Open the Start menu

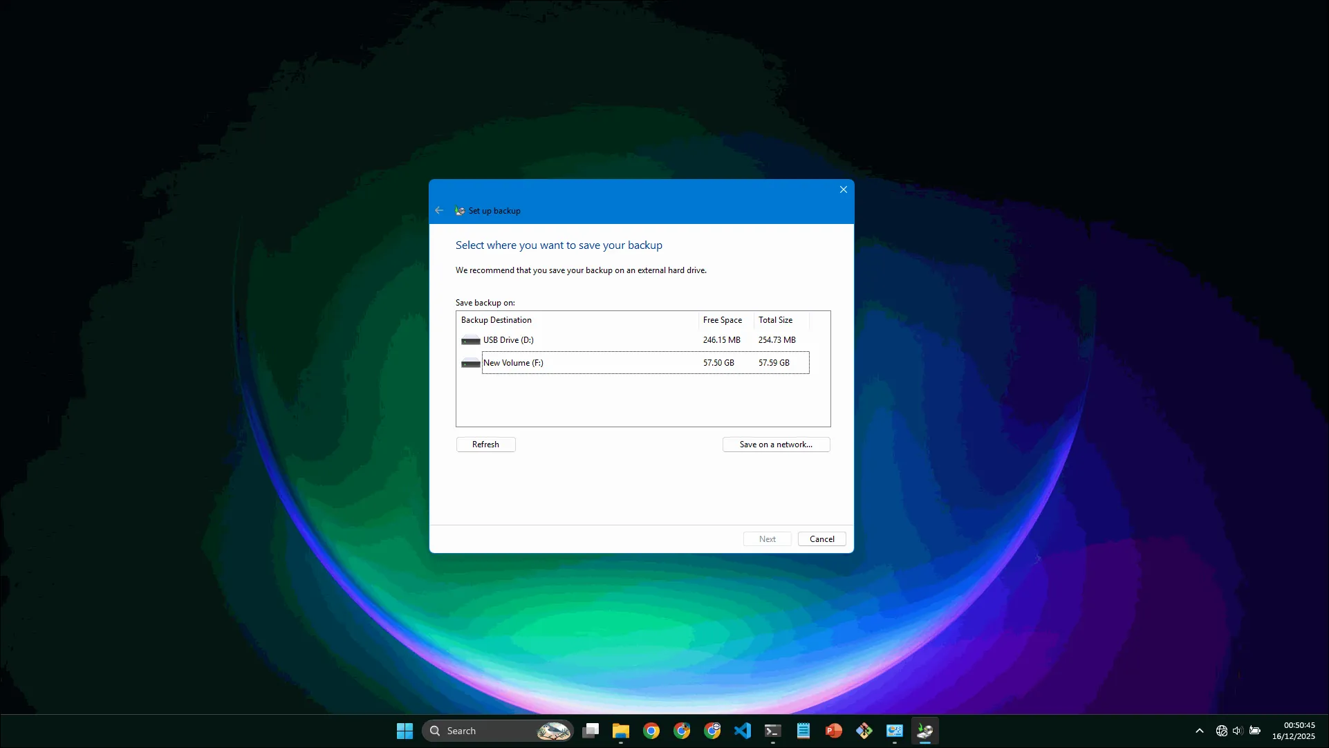405,730
